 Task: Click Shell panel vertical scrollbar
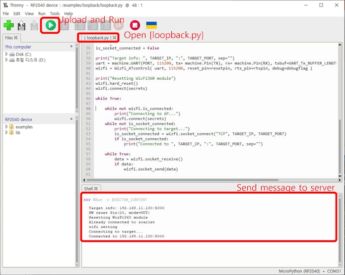340,229
